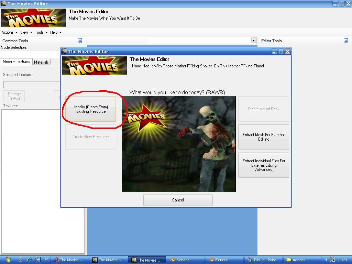
Task: Open the top combo box dropdown arrow
Action: tap(253, 41)
